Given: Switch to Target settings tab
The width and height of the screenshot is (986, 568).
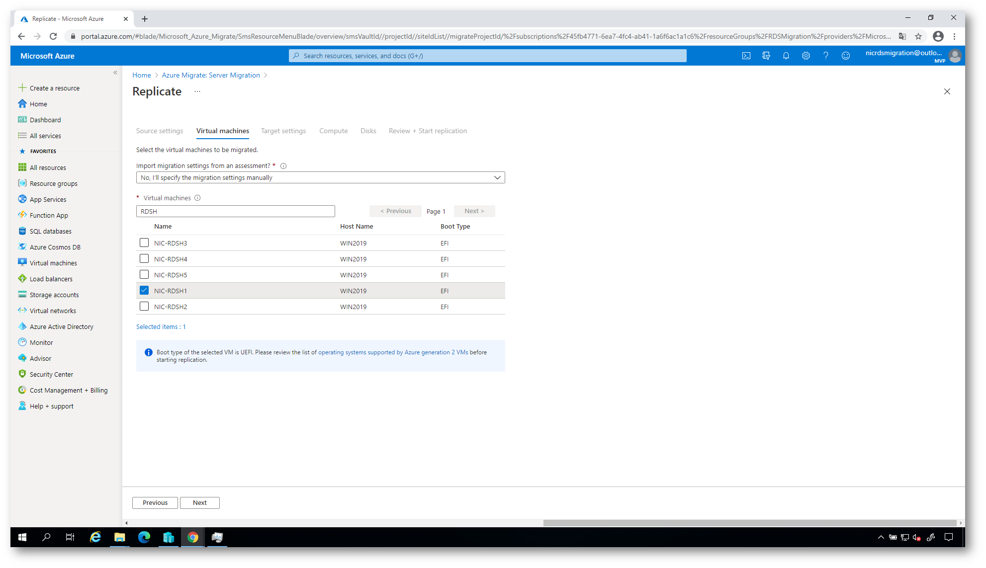Looking at the screenshot, I should coord(283,131).
